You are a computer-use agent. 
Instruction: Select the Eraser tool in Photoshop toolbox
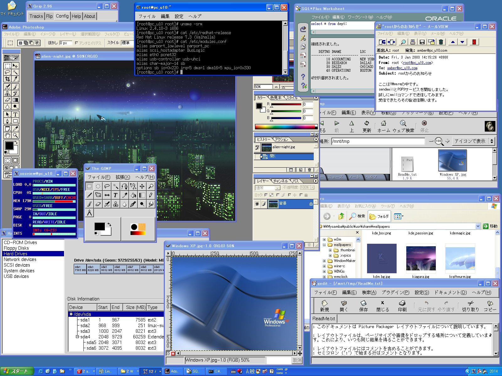(x=8, y=100)
